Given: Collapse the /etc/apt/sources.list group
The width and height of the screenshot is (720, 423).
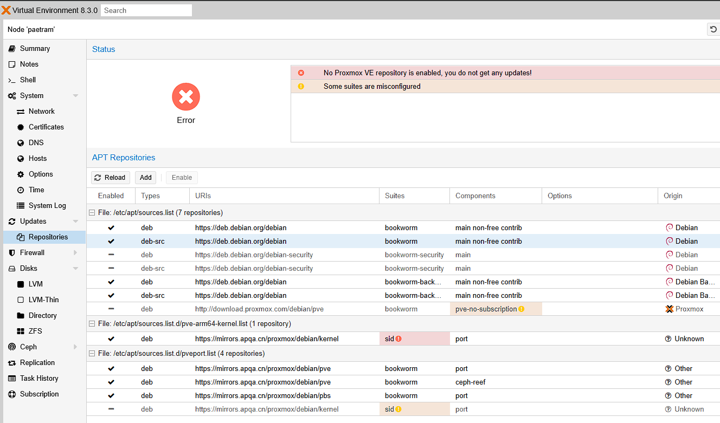Looking at the screenshot, I should pos(92,212).
